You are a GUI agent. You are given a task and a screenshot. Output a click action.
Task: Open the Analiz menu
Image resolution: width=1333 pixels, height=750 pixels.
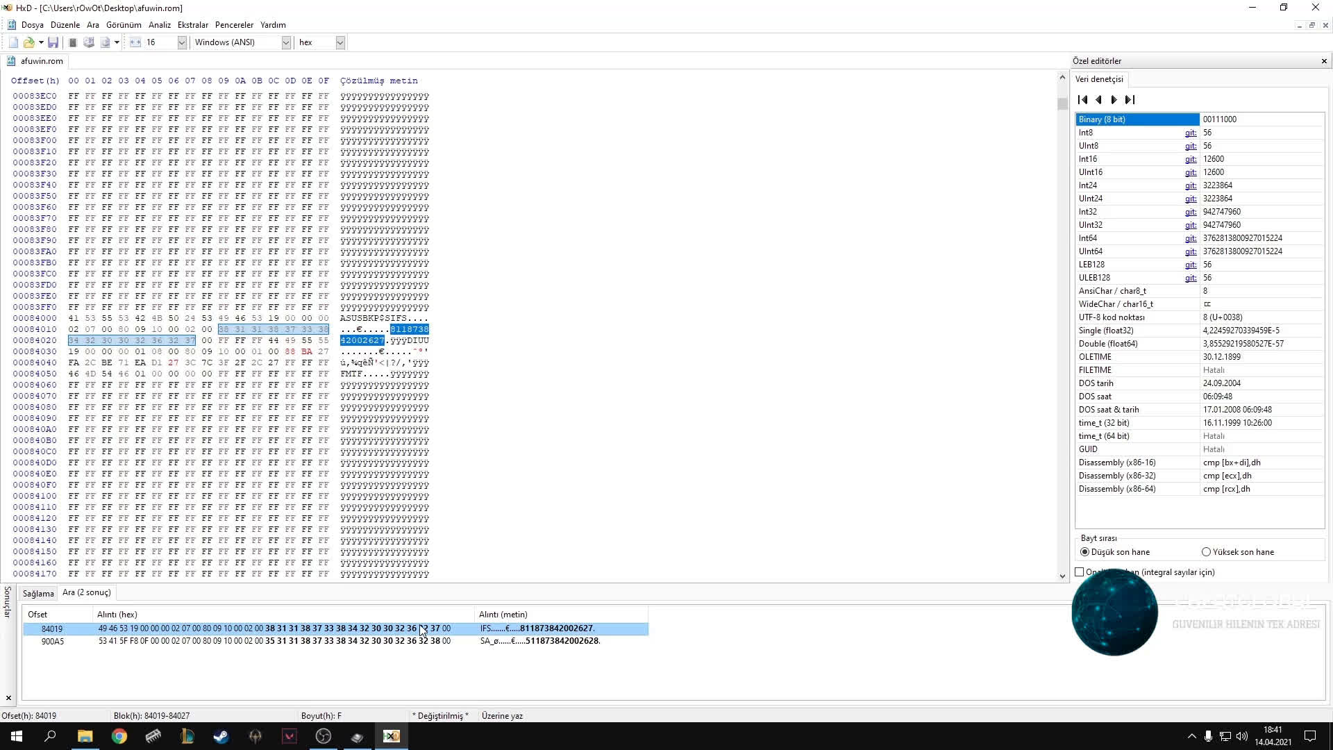pos(159,24)
